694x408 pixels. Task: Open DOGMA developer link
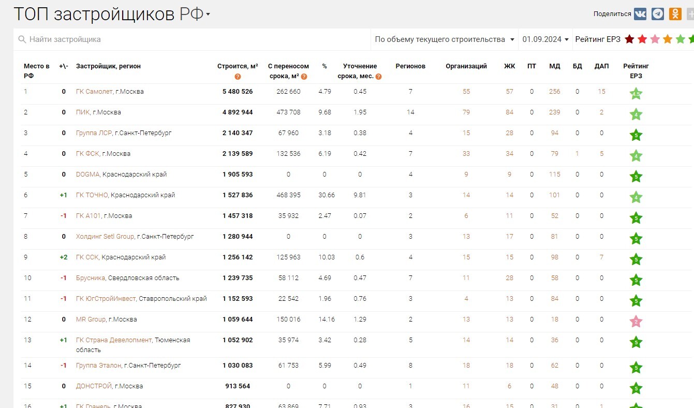click(x=87, y=174)
